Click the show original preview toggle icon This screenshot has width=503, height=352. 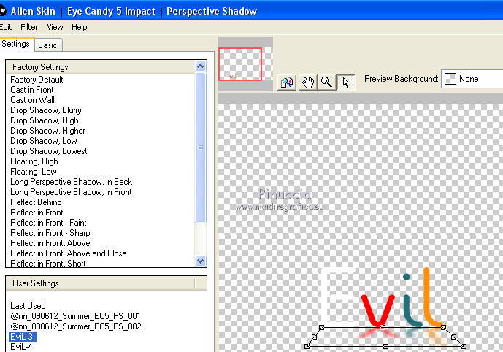[287, 83]
